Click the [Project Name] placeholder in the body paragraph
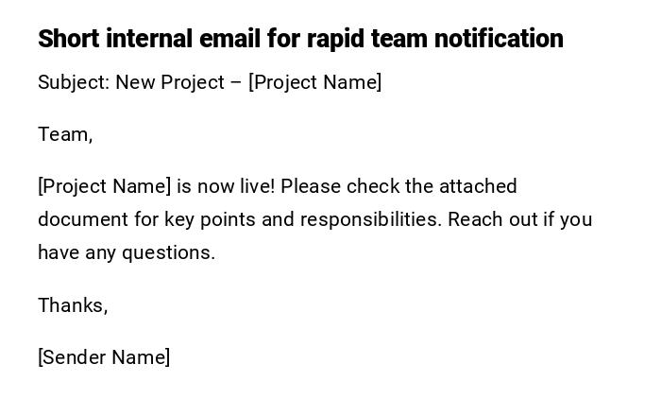Image resolution: width=661 pixels, height=416 pixels. [104, 186]
